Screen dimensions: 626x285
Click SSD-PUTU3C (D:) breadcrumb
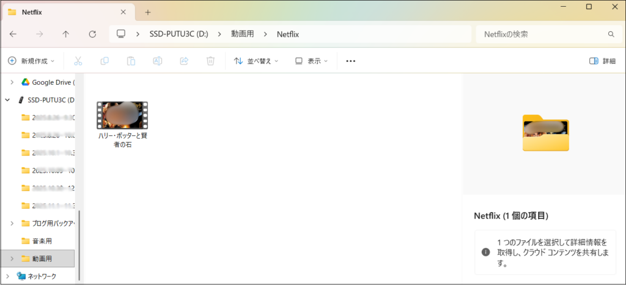click(179, 34)
